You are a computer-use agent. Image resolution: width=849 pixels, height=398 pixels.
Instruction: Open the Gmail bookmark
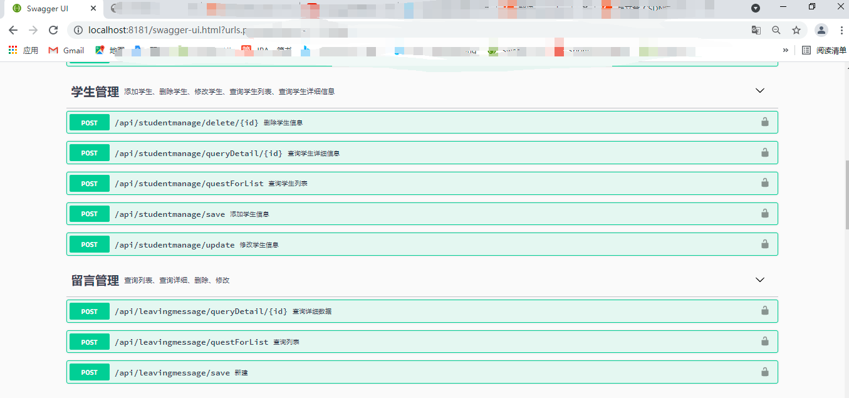(66, 50)
